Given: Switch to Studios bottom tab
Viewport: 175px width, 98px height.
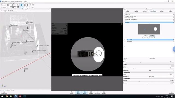Looking at the screenshot, I should pos(9,90).
